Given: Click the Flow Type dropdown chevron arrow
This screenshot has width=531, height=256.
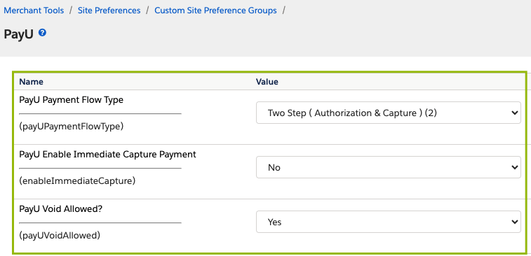Looking at the screenshot, I should coord(514,113).
